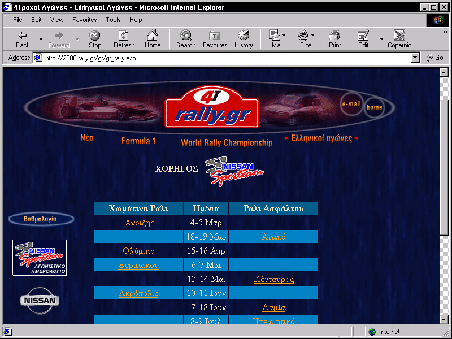Click the 10-11 Ιουν date cell

[x=206, y=293]
